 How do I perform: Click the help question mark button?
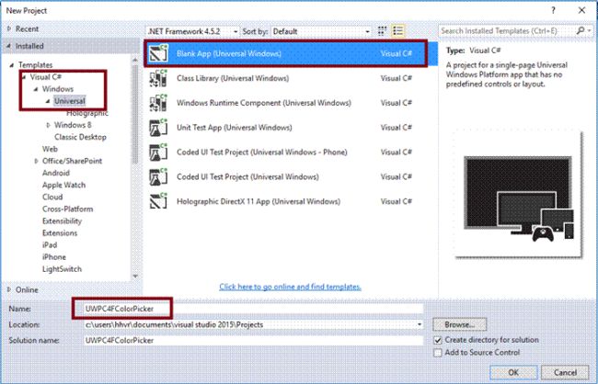click(553, 11)
